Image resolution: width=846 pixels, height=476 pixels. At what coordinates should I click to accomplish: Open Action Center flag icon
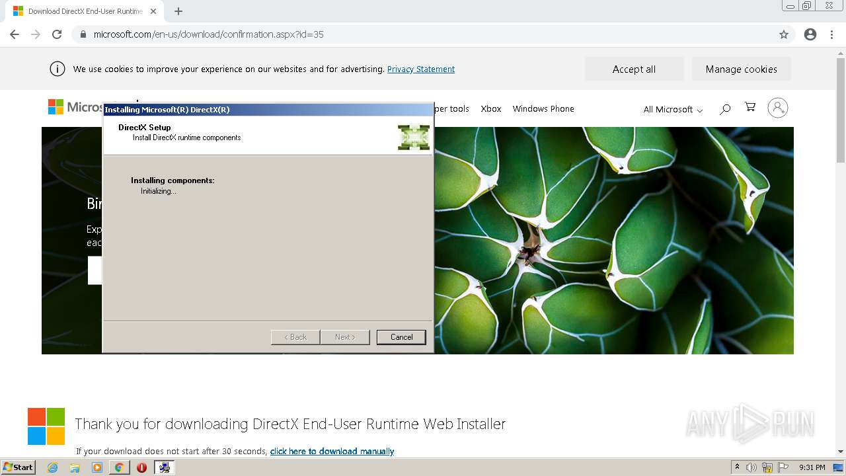pos(783,467)
